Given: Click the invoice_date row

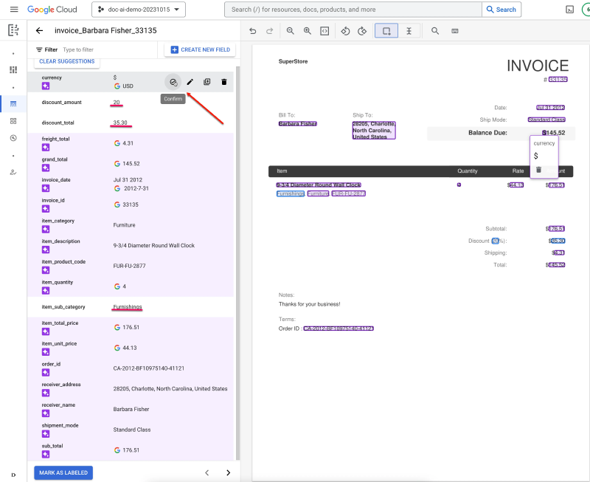Looking at the screenshot, I should 131,184.
